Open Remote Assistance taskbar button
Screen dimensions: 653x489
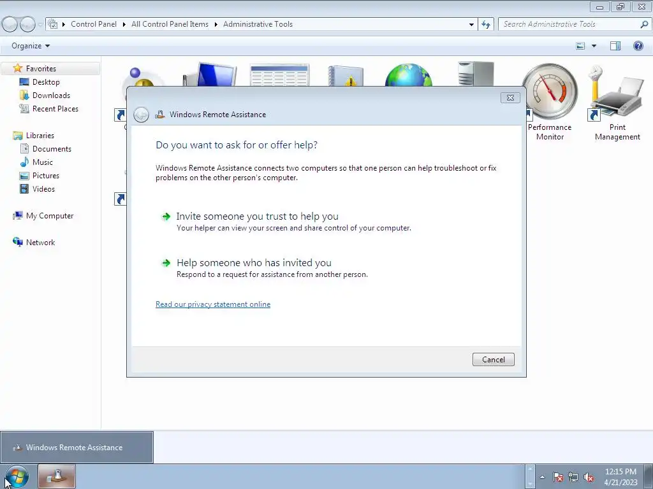[x=57, y=476]
